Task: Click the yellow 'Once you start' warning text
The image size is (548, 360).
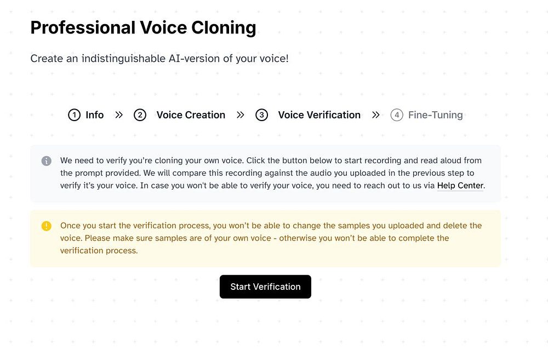Action: pyautogui.click(x=271, y=238)
